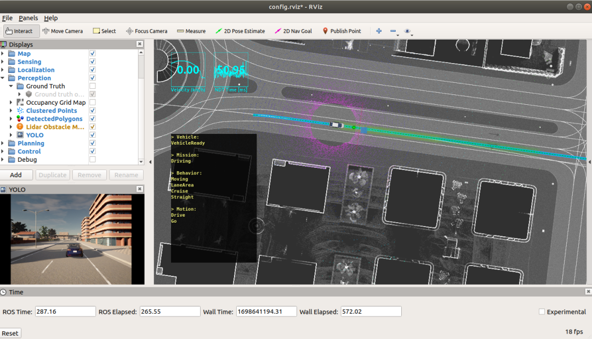The width and height of the screenshot is (592, 339).
Task: Click the minus remove-tool icon
Action: (x=394, y=31)
